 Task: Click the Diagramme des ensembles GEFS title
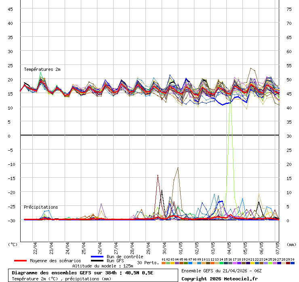pyautogui.click(x=82, y=273)
